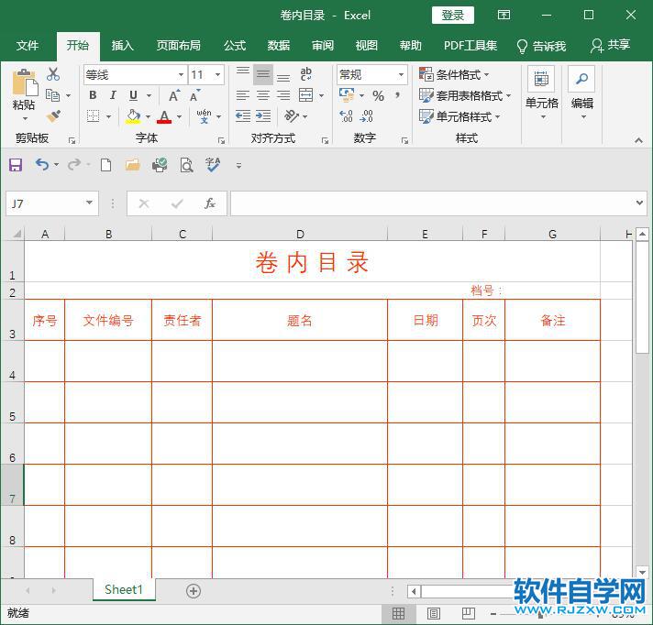Click the 登录 sign-in button
This screenshot has width=653, height=625.
pyautogui.click(x=453, y=15)
